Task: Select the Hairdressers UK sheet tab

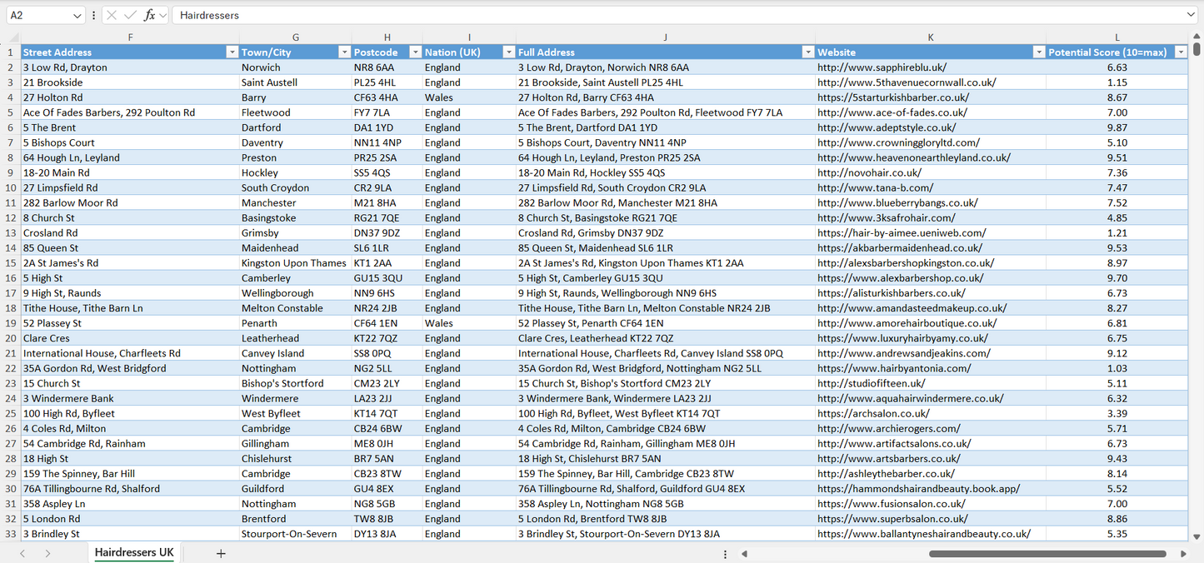Action: 134,553
